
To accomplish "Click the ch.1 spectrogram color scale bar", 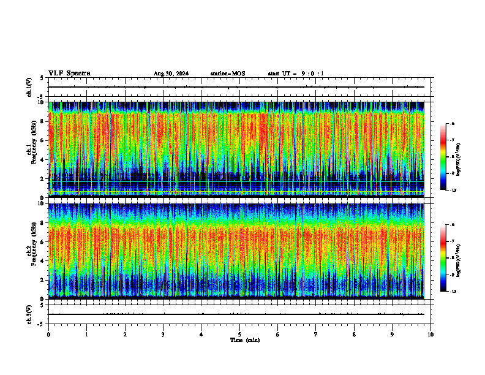I will [x=443, y=157].
